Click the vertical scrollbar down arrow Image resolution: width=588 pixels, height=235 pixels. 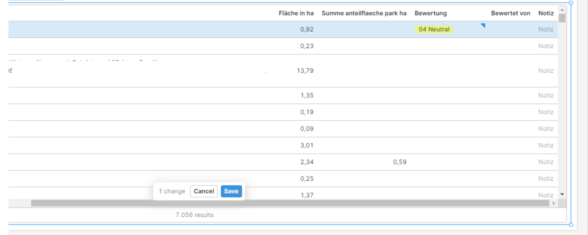tap(562, 194)
